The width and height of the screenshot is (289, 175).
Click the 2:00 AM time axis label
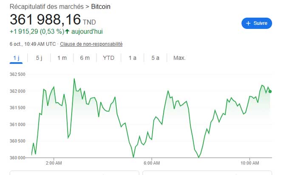click(54, 163)
